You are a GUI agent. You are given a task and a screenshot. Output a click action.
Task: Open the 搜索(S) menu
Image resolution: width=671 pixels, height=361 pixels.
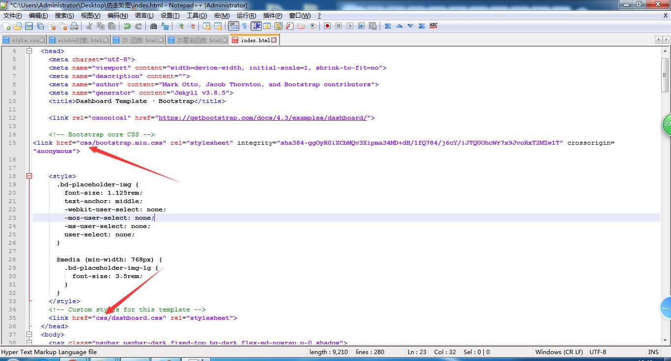[64, 16]
